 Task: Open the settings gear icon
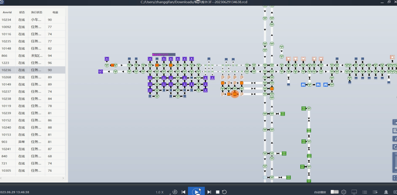click(x=344, y=192)
